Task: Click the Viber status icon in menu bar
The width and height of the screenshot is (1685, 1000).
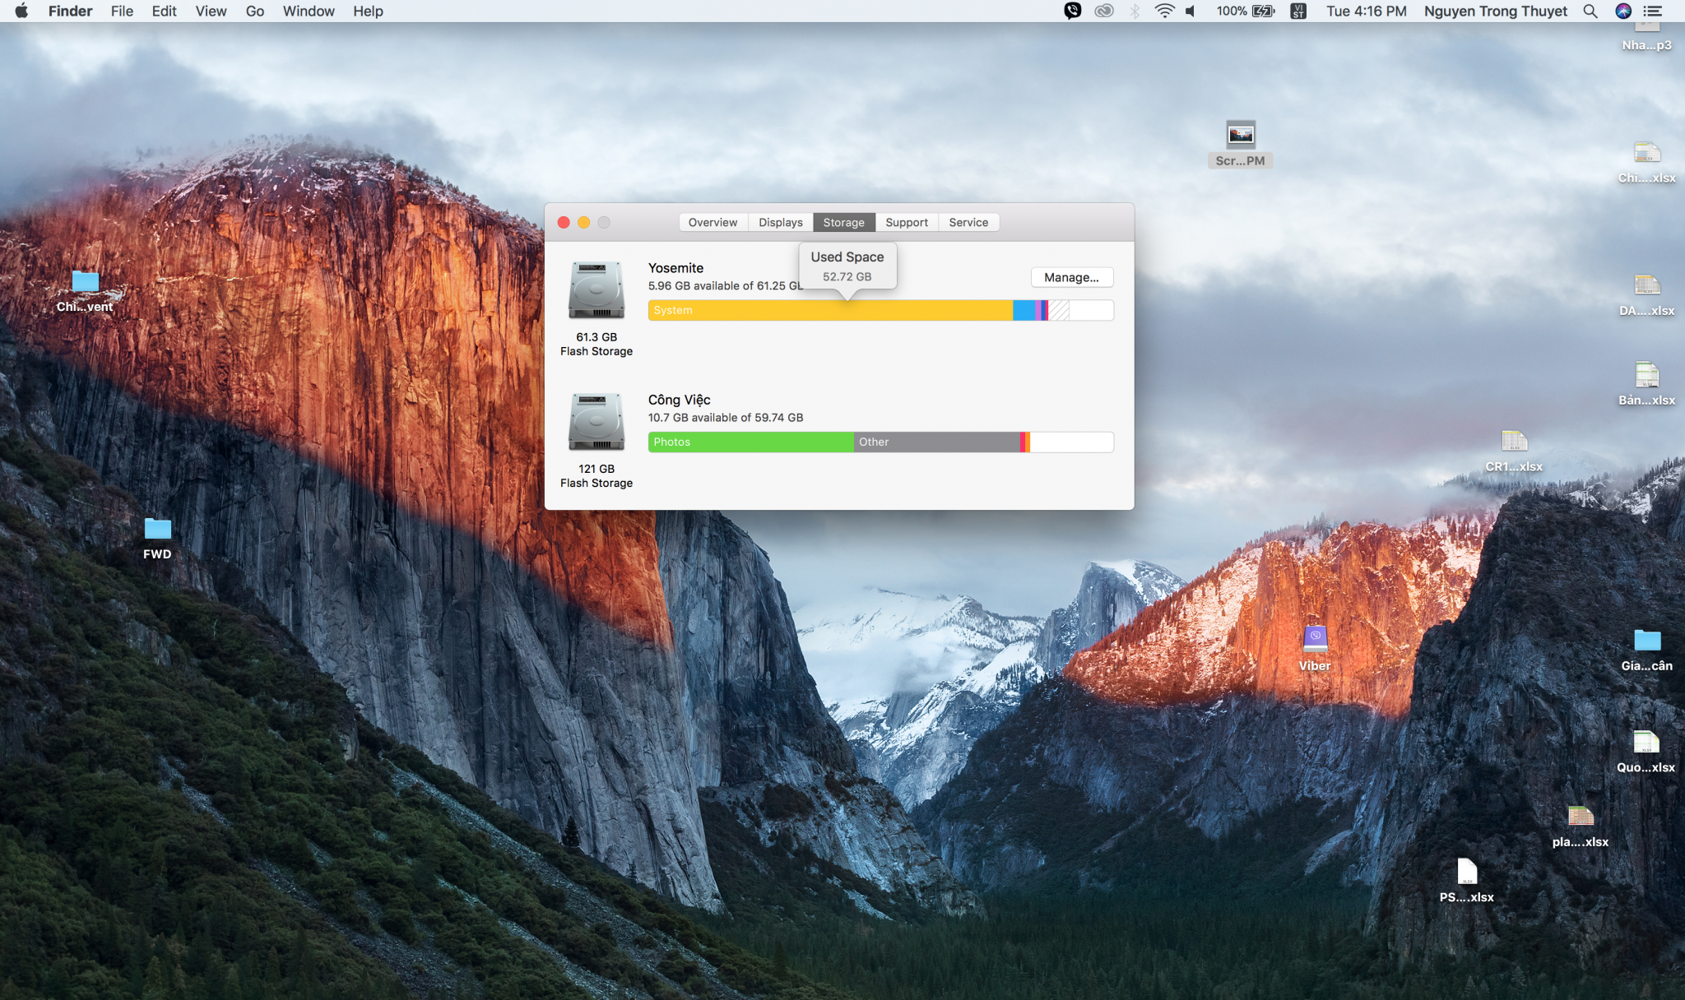Action: tap(1072, 12)
